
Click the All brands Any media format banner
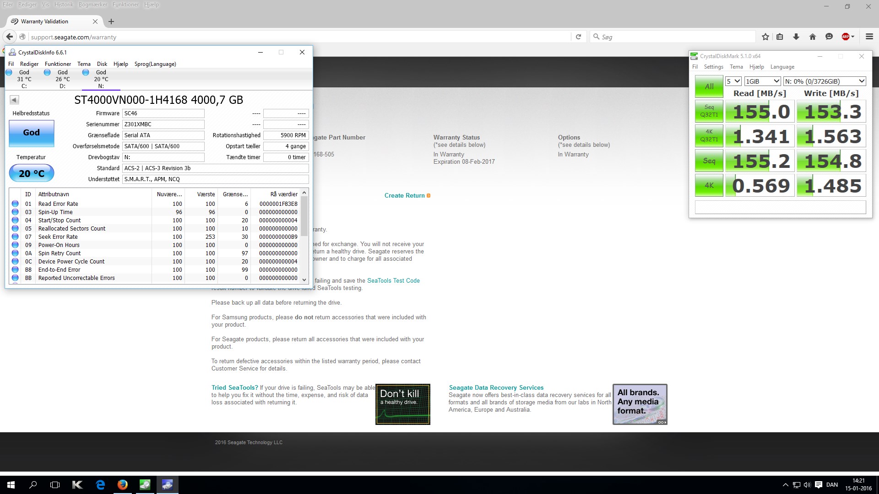640,404
